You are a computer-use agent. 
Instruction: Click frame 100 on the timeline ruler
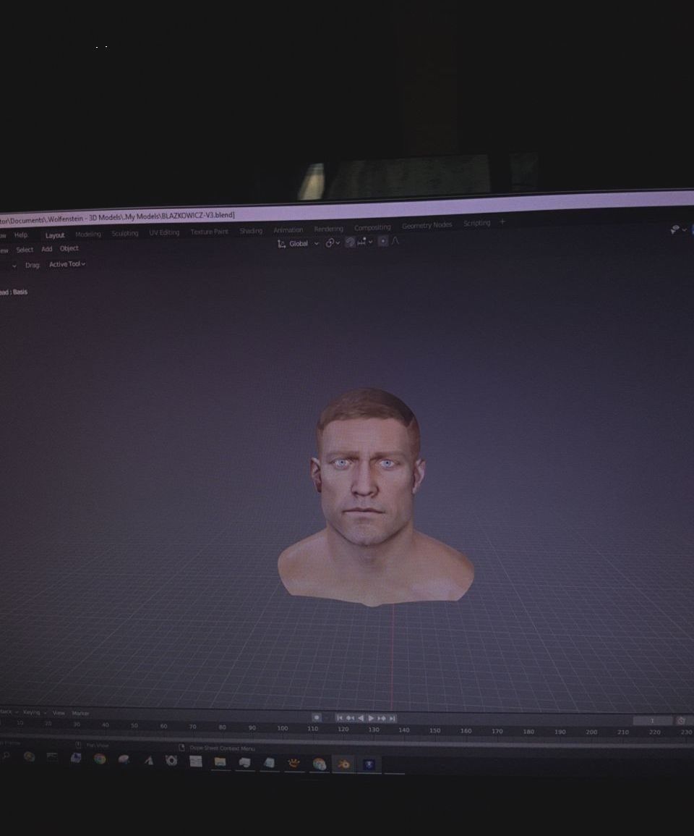tap(282, 727)
